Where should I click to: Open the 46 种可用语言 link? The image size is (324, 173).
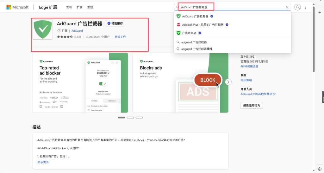point(249,67)
